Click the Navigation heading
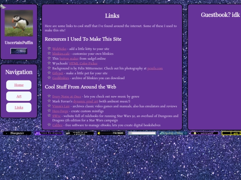Screen dimensions: 241x180 coord(19,72)
